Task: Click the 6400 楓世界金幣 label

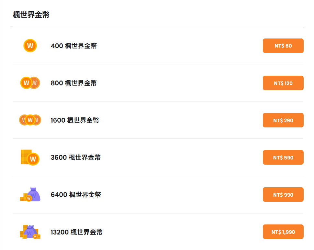Action: [76, 194]
